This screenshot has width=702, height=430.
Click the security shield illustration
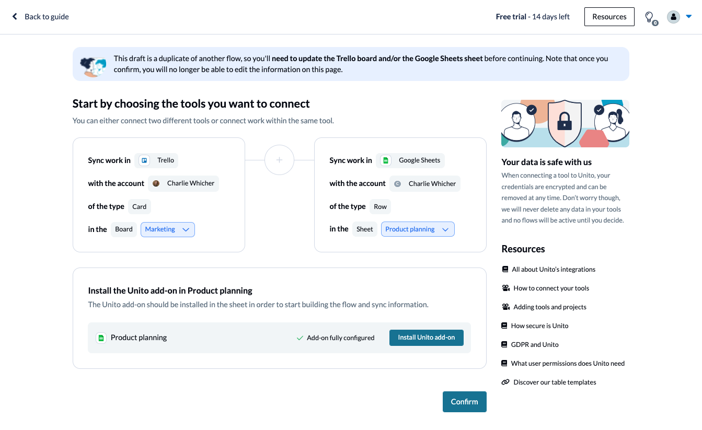[x=565, y=123]
